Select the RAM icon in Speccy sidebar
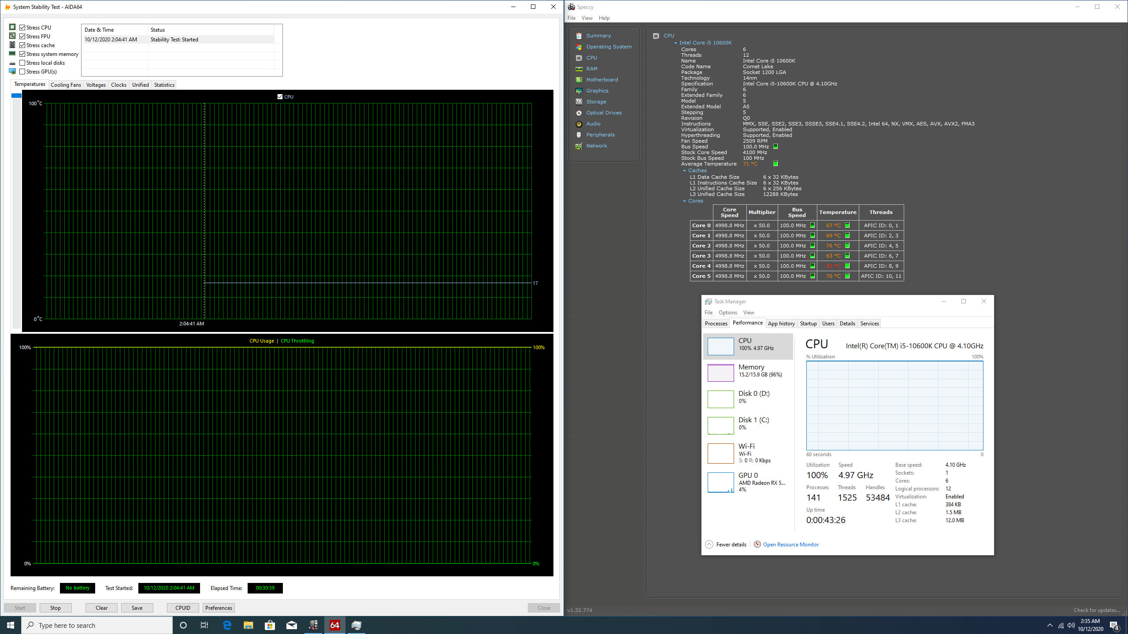 tap(579, 69)
